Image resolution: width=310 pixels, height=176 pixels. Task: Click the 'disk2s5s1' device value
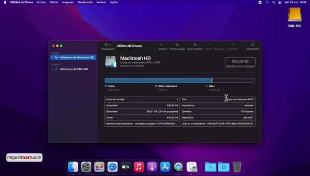pos(248,117)
